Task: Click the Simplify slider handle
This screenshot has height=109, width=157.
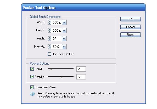Action: pyautogui.click(x=60, y=77)
